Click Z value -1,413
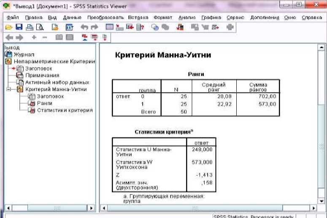This screenshot has height=218, width=327. [x=204, y=175]
